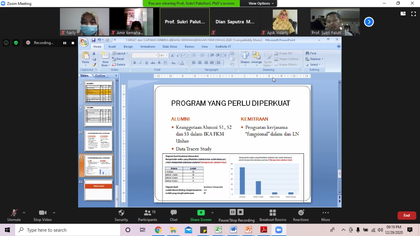
Task: Click Undo in PowerPoint quick access toolbar
Action: point(99,40)
